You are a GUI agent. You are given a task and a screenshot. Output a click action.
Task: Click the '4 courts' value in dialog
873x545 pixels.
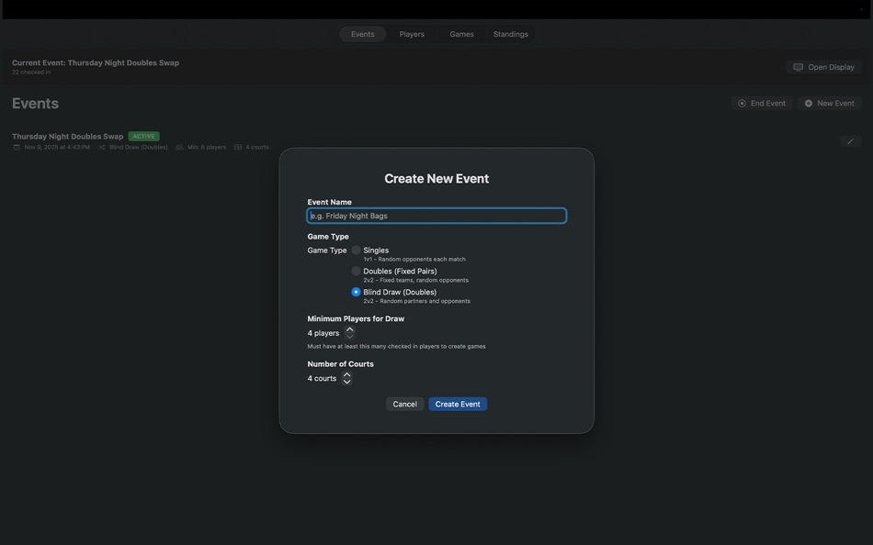point(322,378)
